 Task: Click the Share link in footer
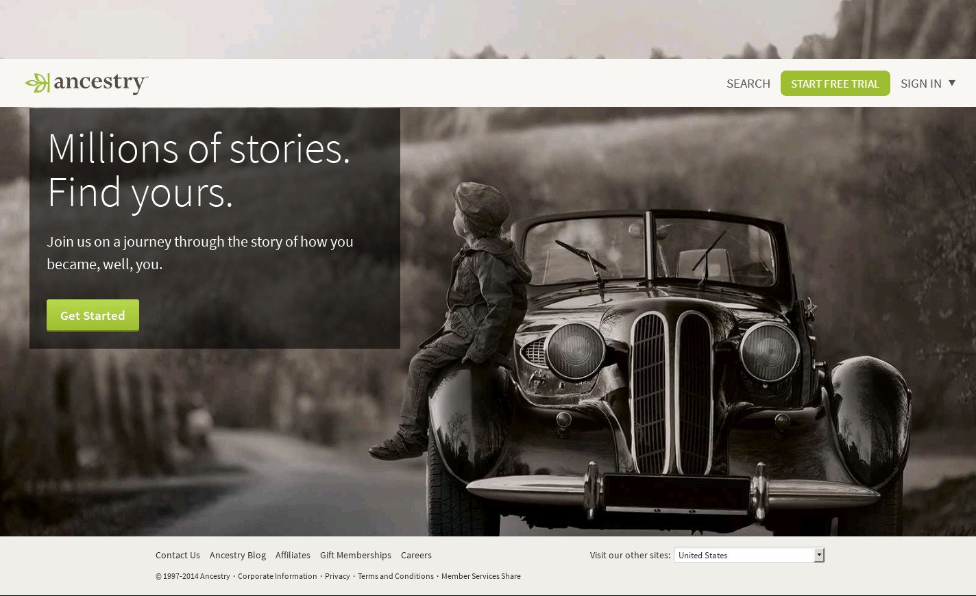(x=511, y=576)
